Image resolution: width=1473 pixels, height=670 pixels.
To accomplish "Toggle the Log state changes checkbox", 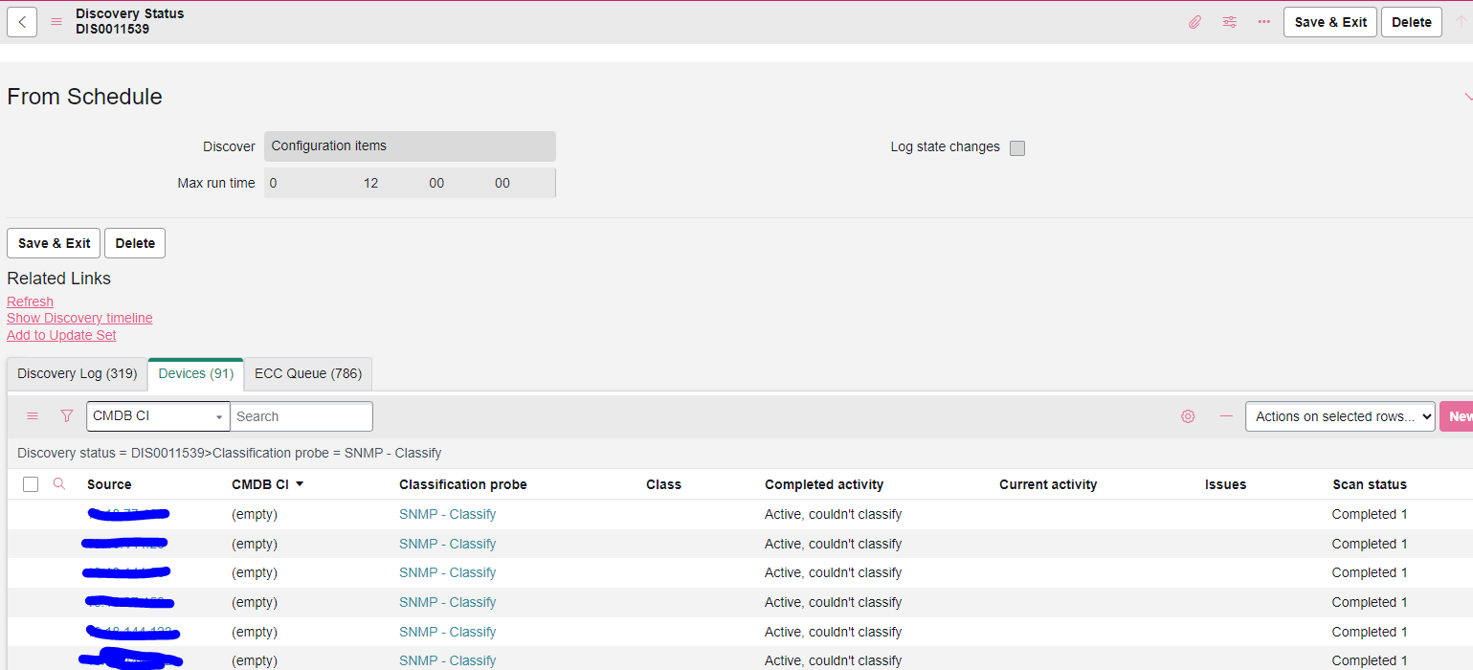I will (1017, 147).
